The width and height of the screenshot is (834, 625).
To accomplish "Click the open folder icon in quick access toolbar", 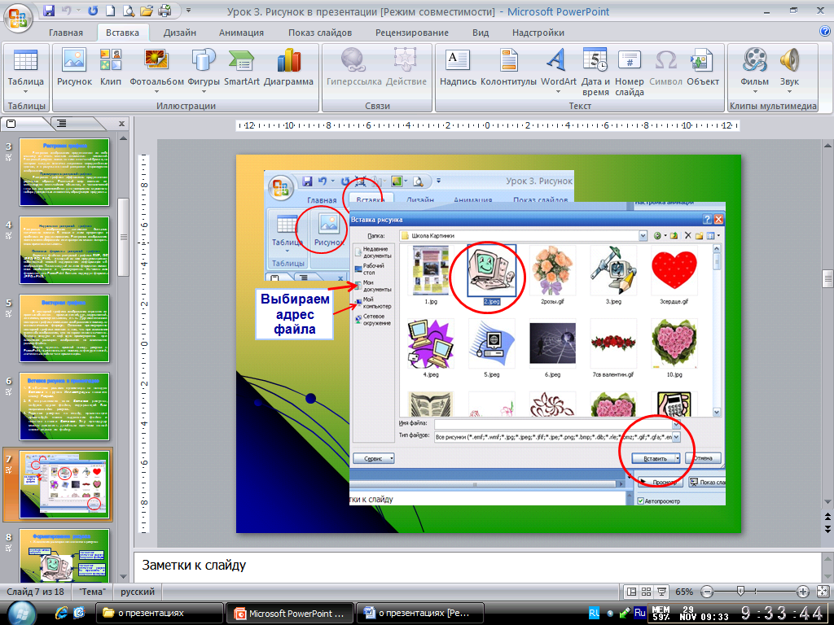I will pyautogui.click(x=147, y=11).
